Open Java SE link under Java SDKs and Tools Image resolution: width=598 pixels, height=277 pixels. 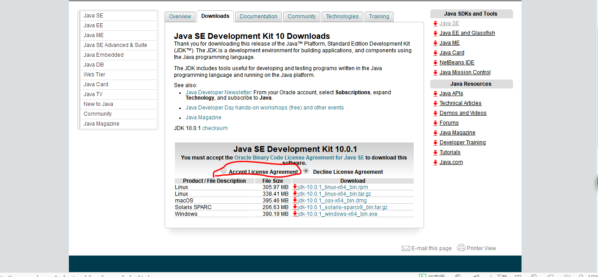click(449, 23)
